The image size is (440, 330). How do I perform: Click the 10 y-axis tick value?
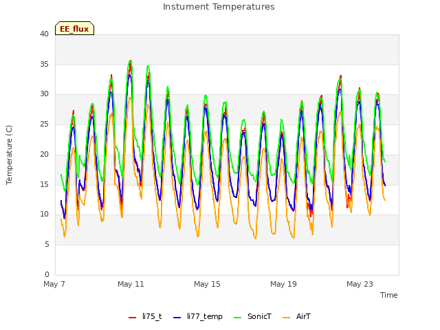(x=44, y=214)
